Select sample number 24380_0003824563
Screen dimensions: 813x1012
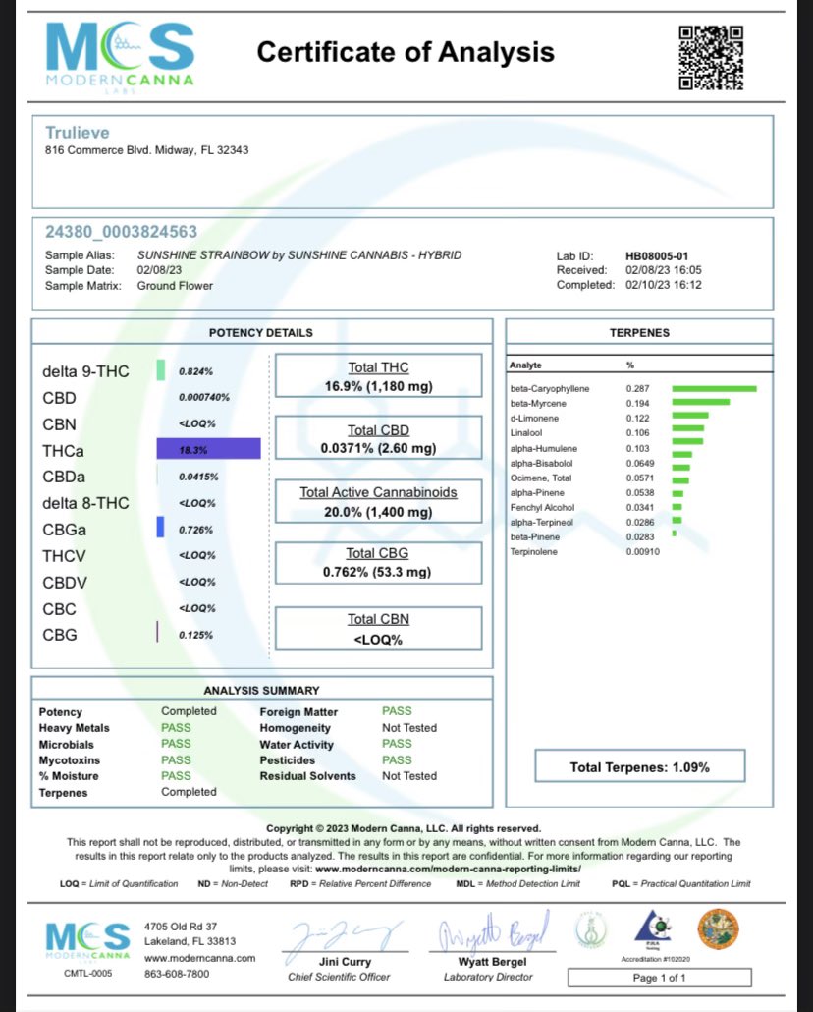pos(122,232)
